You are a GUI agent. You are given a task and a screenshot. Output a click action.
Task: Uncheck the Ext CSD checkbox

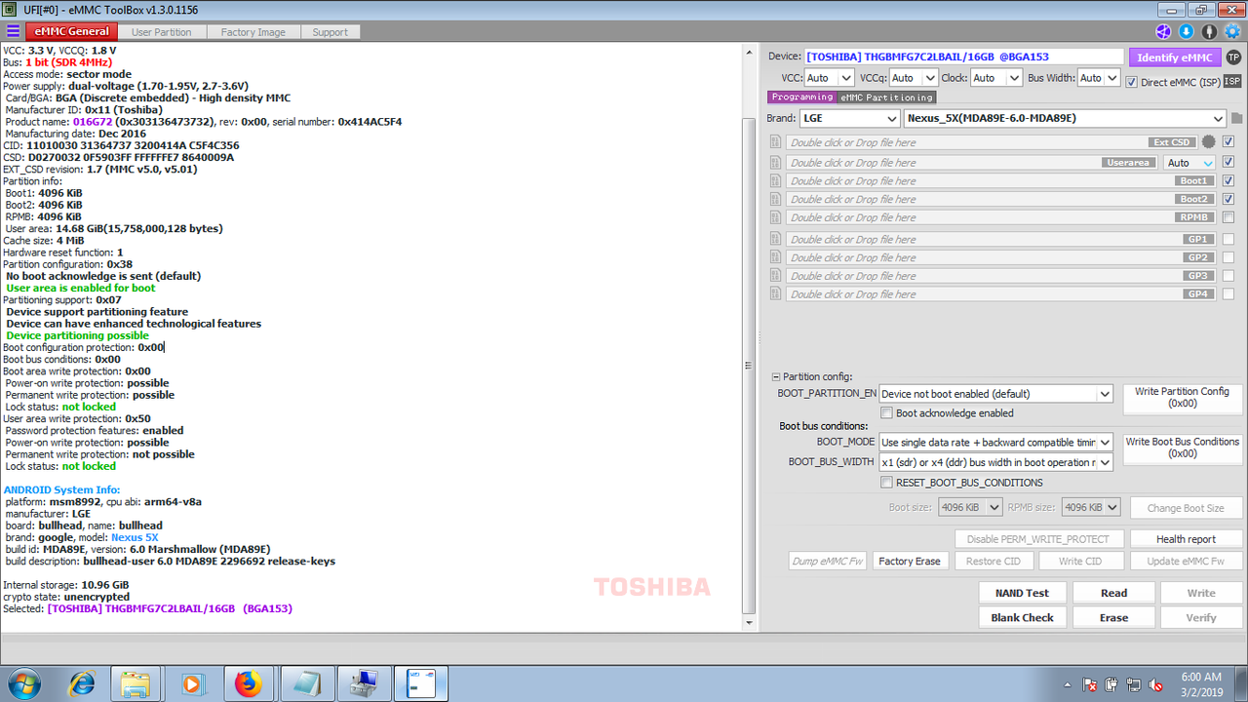[1228, 142]
